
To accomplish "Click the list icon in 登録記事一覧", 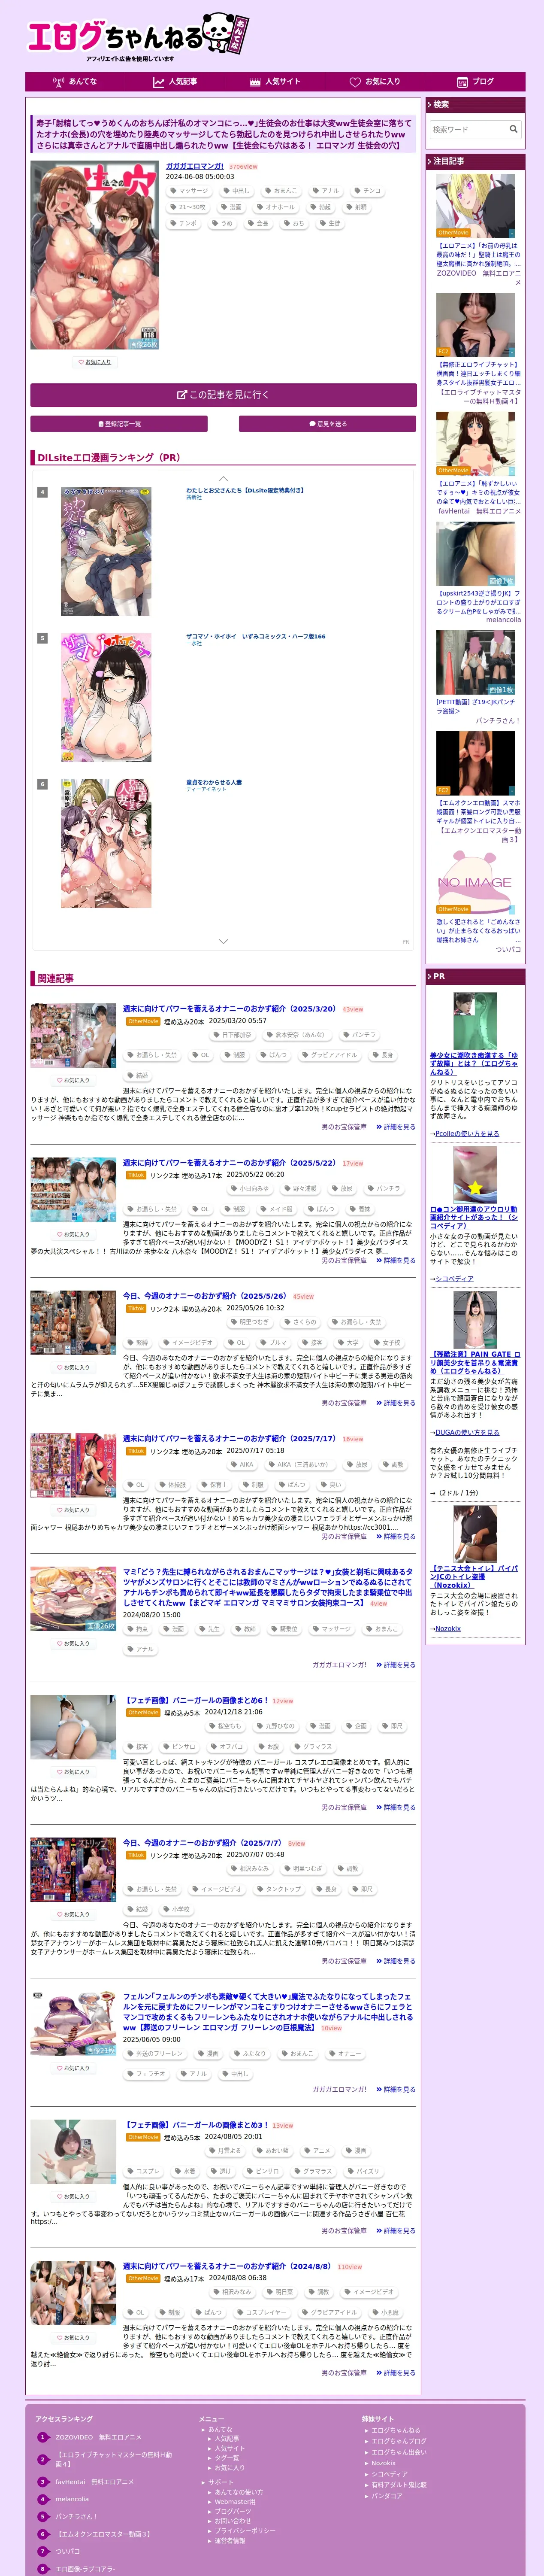I will (x=100, y=424).
